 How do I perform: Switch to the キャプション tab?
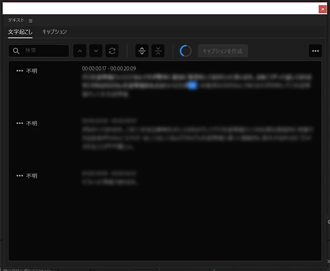click(x=54, y=31)
